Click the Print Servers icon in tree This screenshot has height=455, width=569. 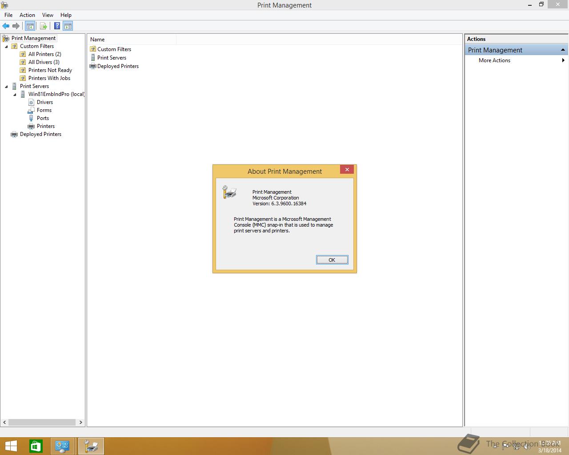pyautogui.click(x=14, y=86)
